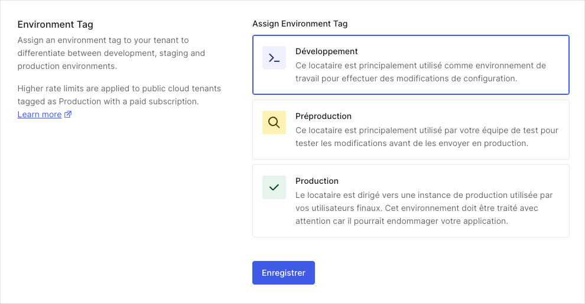Click the Préproduction title text
This screenshot has width=585, height=304.
coord(323,116)
